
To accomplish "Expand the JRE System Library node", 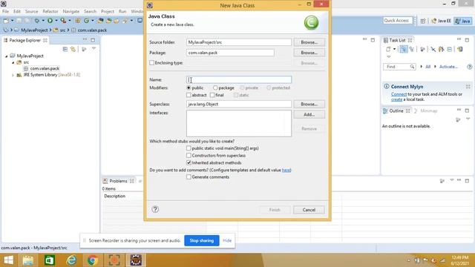I will tap(13, 75).
